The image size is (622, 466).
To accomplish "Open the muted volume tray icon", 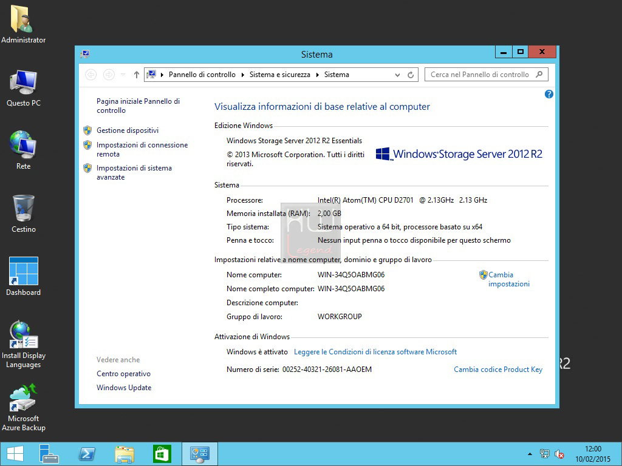I will 559,454.
